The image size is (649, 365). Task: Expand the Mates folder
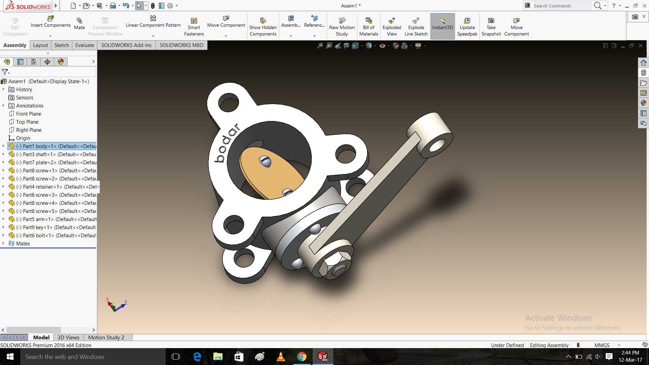tap(3, 243)
